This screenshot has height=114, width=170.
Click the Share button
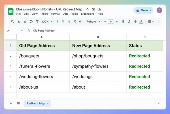pyautogui.click(x=143, y=10)
